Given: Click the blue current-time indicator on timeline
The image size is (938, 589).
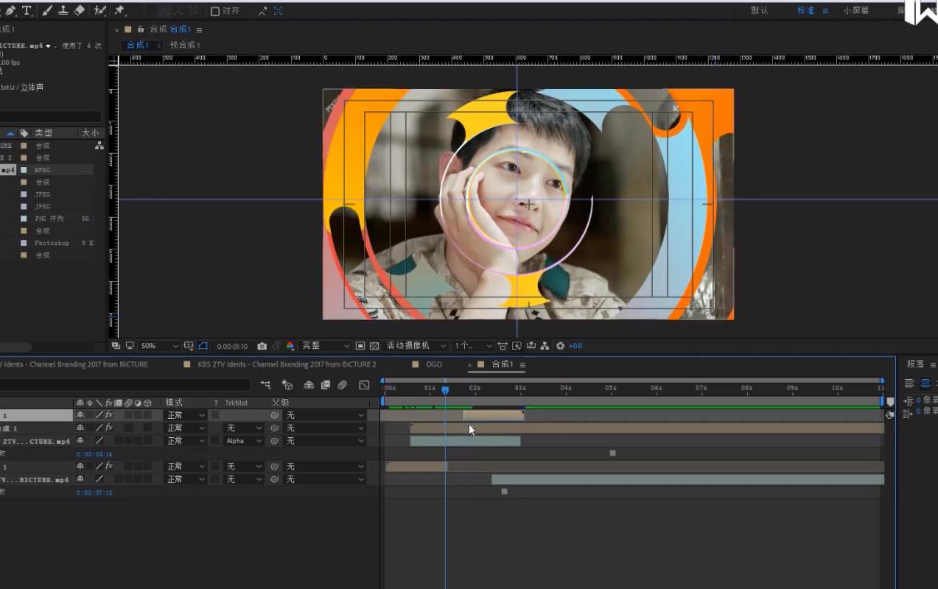Looking at the screenshot, I should 445,389.
